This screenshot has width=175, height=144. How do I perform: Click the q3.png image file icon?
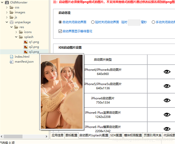tap(26, 52)
